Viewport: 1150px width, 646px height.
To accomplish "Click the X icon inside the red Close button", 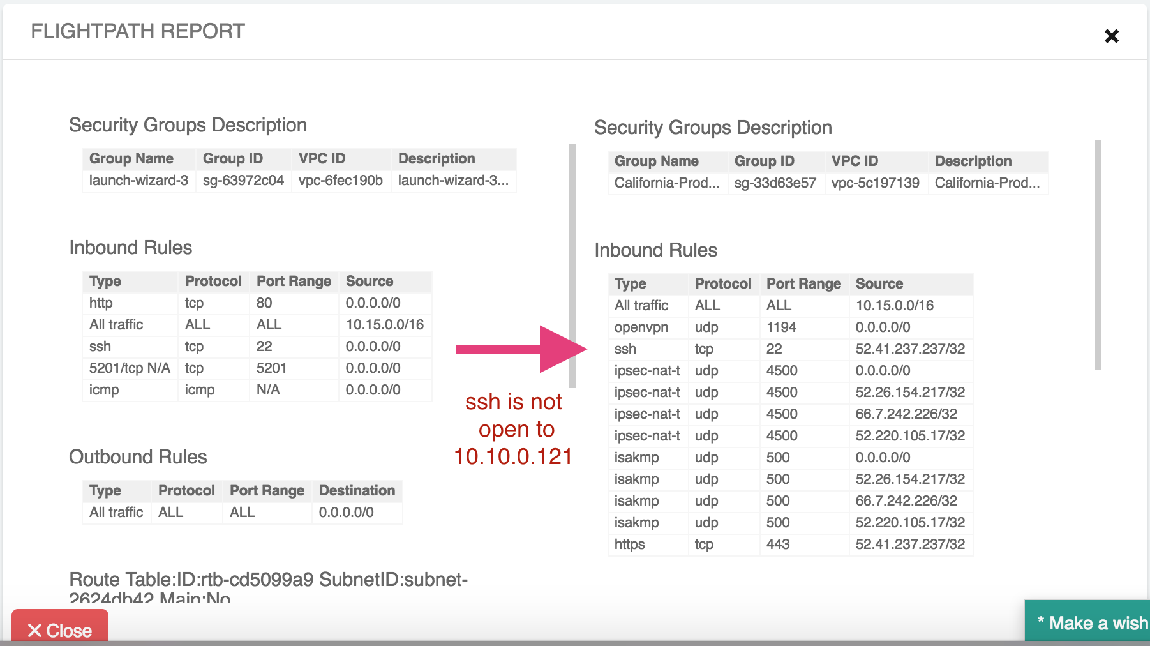I will 36,631.
